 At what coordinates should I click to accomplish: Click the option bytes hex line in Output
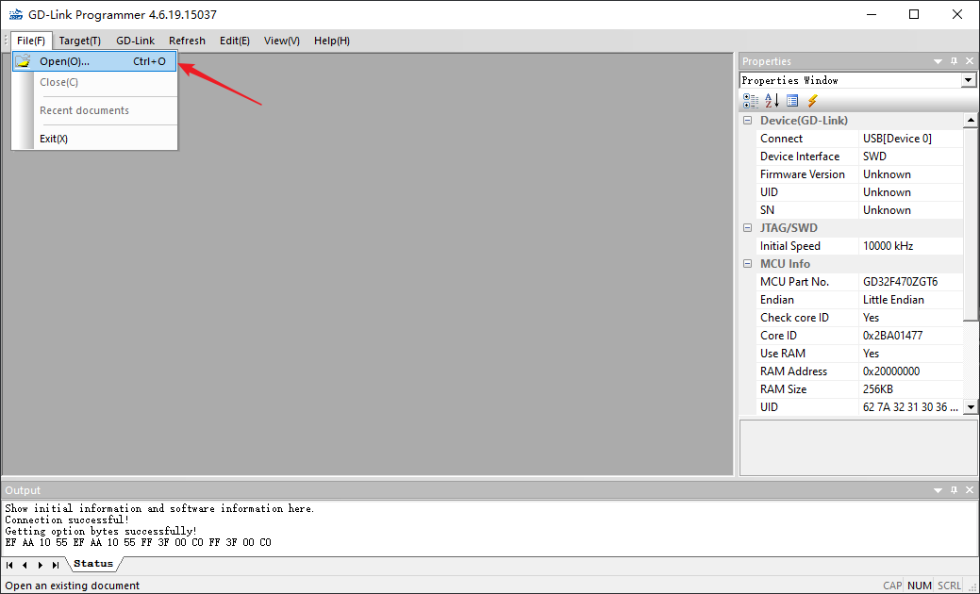click(138, 542)
